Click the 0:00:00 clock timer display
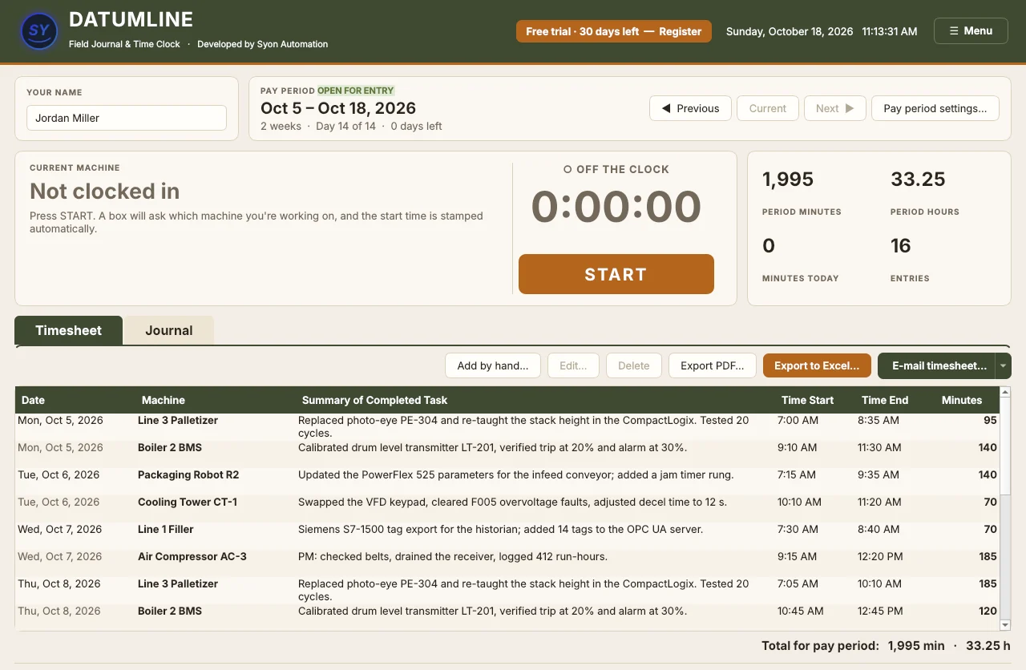1026x670 pixels. point(616,207)
